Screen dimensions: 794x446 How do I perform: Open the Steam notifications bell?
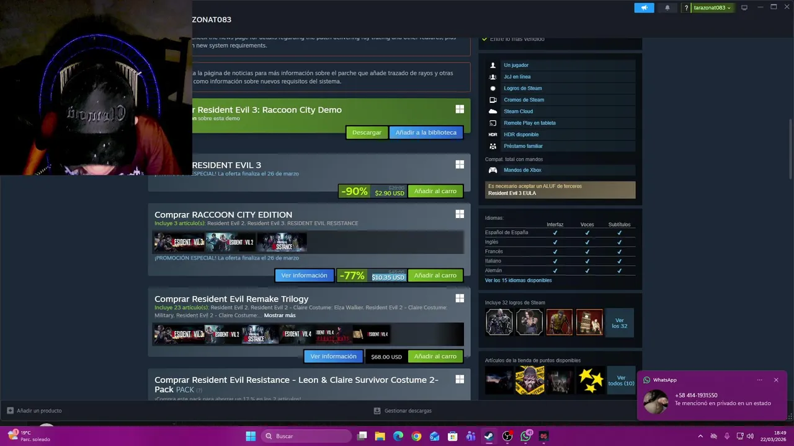pyautogui.click(x=667, y=7)
